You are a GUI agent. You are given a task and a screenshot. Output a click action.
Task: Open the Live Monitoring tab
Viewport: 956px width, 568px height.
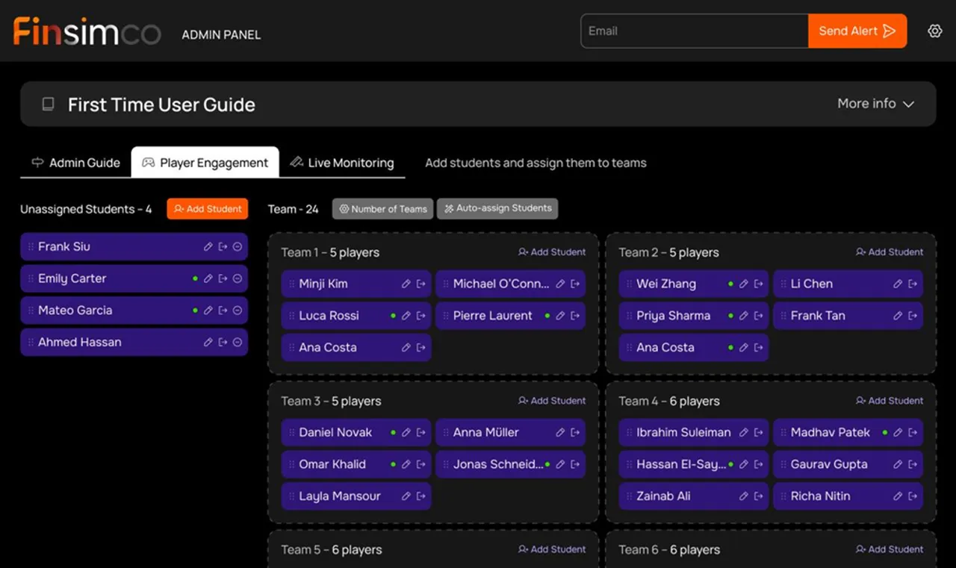(x=342, y=163)
